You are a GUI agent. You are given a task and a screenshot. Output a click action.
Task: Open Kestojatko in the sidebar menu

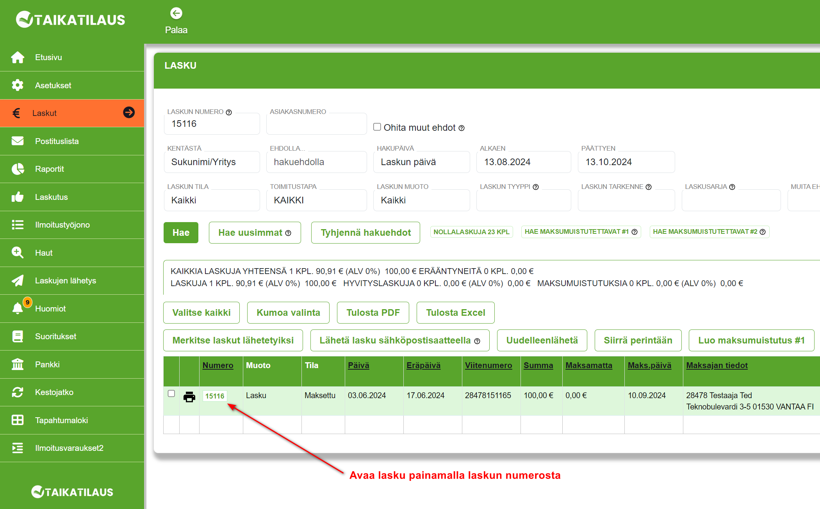72,392
